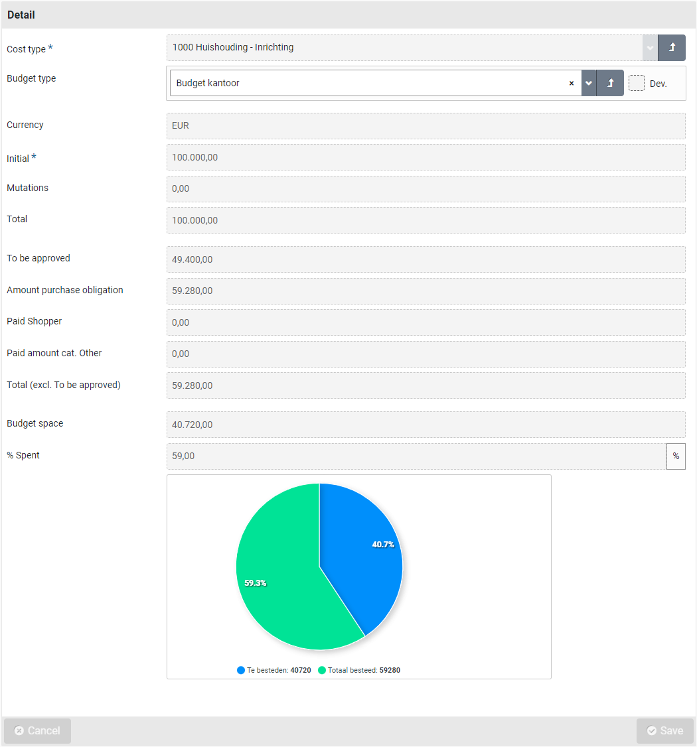This screenshot has height=747, width=697.
Task: Click the Cost type navigate arrow icon
Action: point(672,48)
